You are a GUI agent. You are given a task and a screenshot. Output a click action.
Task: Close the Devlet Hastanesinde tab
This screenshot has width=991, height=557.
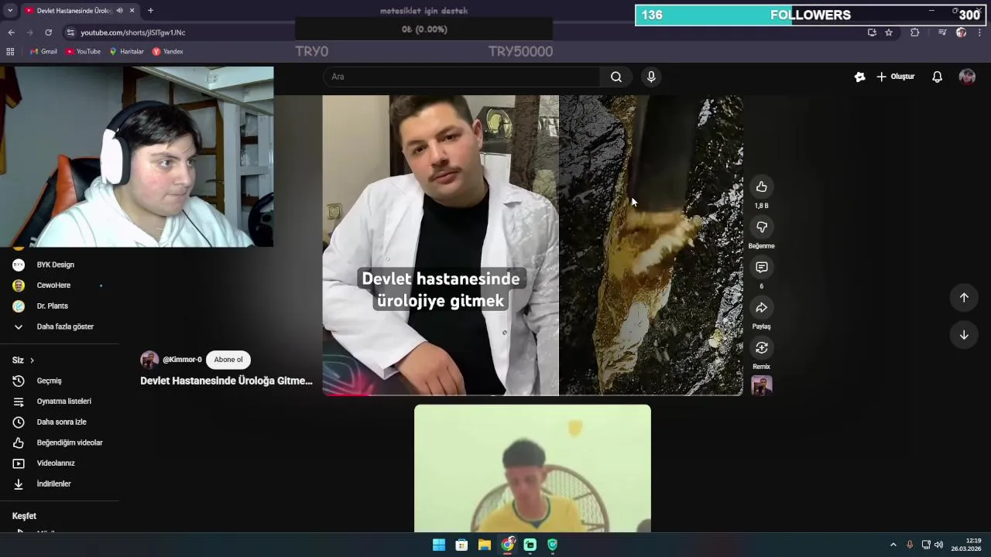tap(132, 11)
